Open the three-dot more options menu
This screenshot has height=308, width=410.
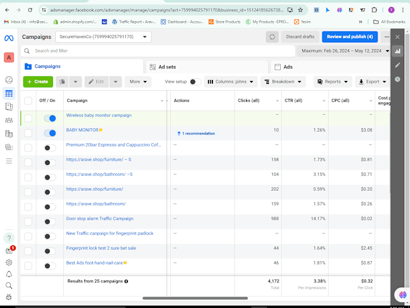387,37
